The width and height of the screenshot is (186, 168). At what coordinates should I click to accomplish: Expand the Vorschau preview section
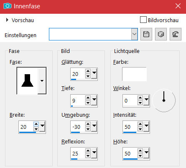click(x=7, y=20)
